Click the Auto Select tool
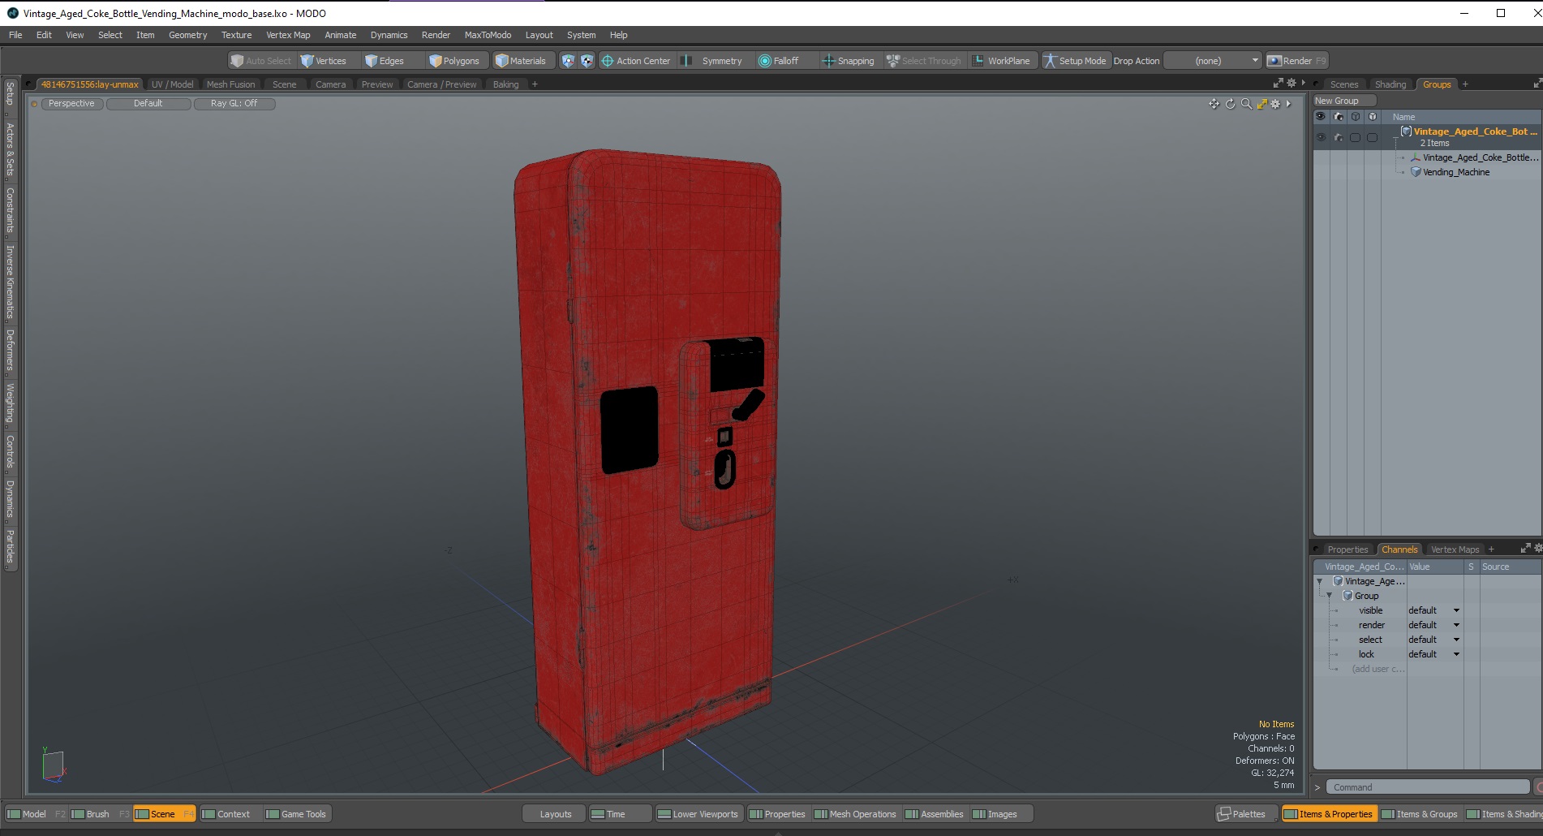Image resolution: width=1543 pixels, height=836 pixels. (x=260, y=61)
